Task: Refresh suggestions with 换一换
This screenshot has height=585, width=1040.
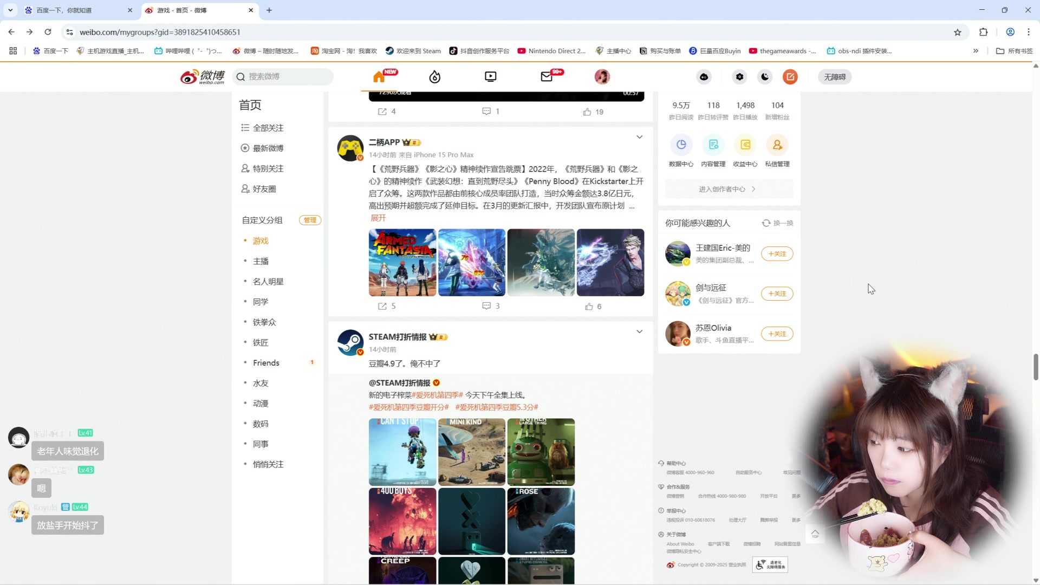Action: tap(778, 223)
